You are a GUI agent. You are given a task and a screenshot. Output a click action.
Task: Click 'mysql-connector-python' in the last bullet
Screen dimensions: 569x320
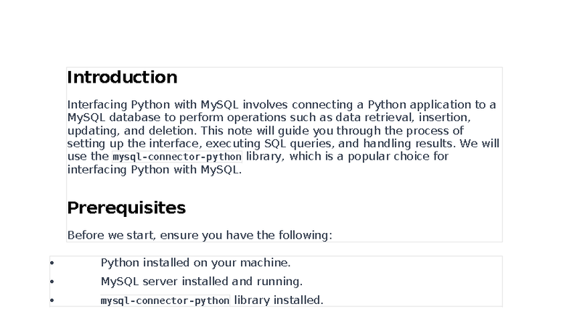pos(165,300)
